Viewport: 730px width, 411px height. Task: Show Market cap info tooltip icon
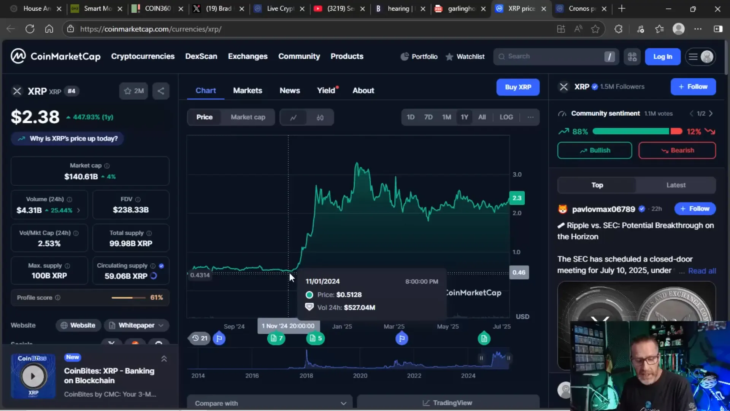click(107, 166)
